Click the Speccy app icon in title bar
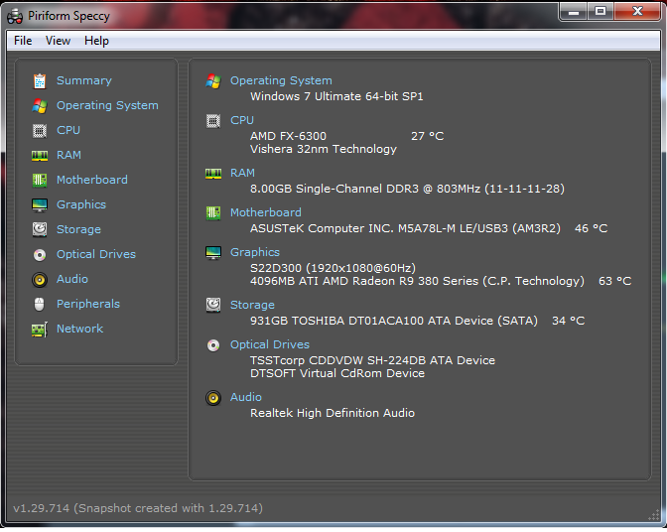The width and height of the screenshot is (667, 532). point(15,16)
